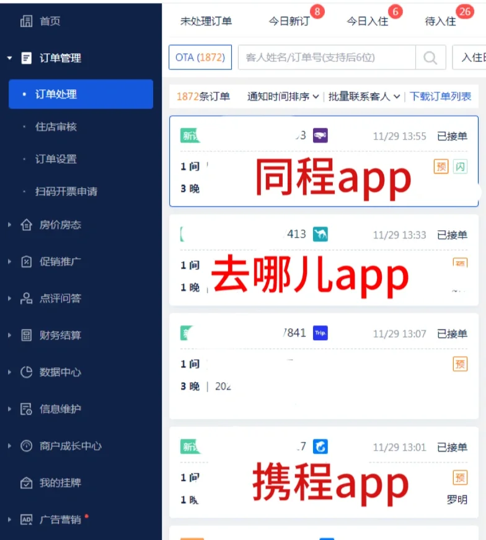Click 预 tag on 13:01 order
Image resolution: width=486 pixels, height=540 pixels.
tap(460, 478)
